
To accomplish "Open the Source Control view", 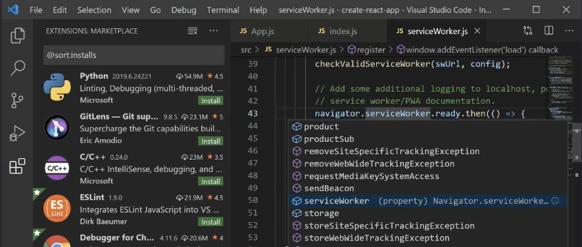I will [18, 100].
